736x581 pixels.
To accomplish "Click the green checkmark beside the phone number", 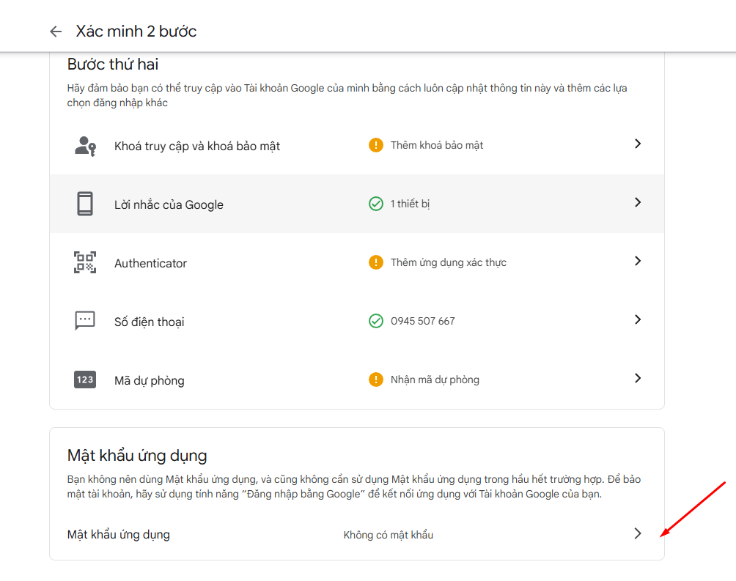I will click(x=376, y=321).
